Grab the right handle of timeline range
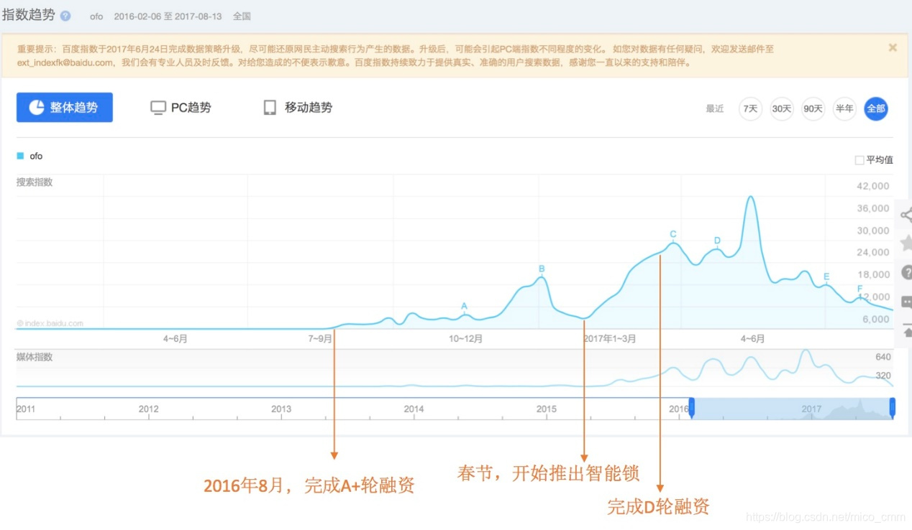This screenshot has height=530, width=912. pos(893,408)
